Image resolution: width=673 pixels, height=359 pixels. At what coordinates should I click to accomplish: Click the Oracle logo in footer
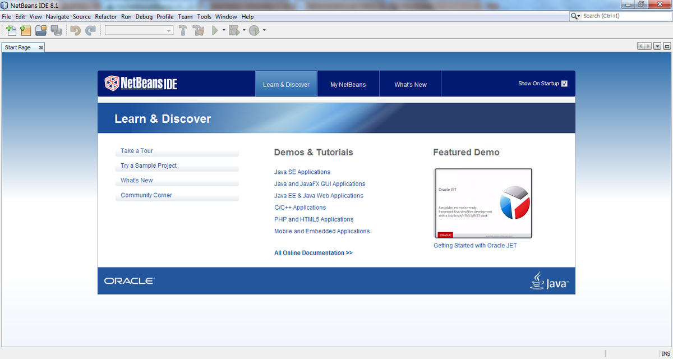[x=129, y=281]
